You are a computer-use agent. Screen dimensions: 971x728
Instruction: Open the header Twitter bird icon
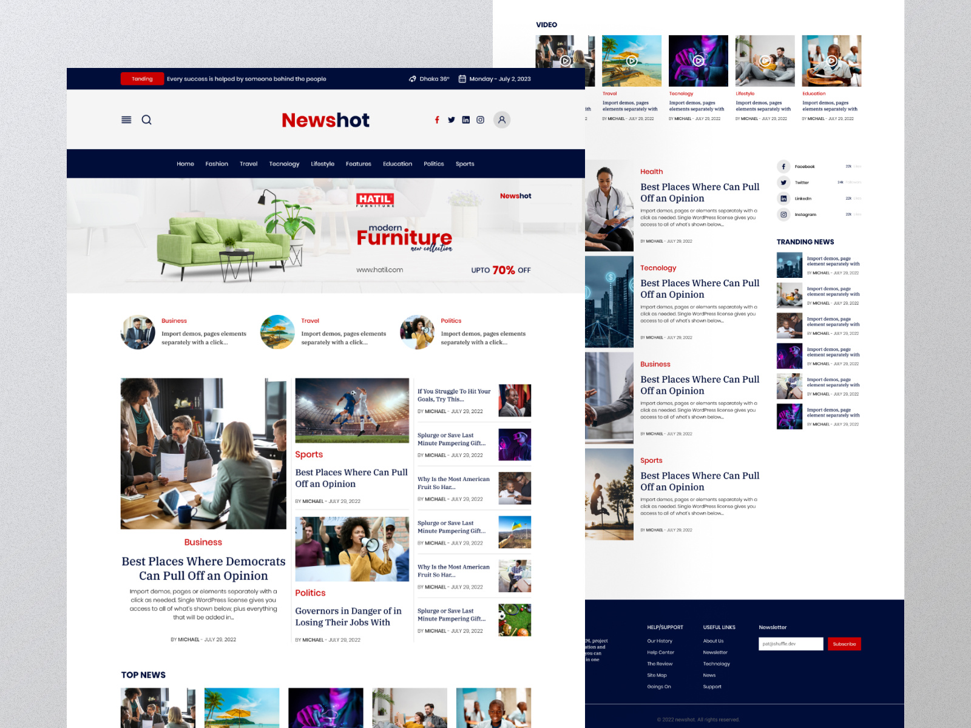click(x=452, y=120)
